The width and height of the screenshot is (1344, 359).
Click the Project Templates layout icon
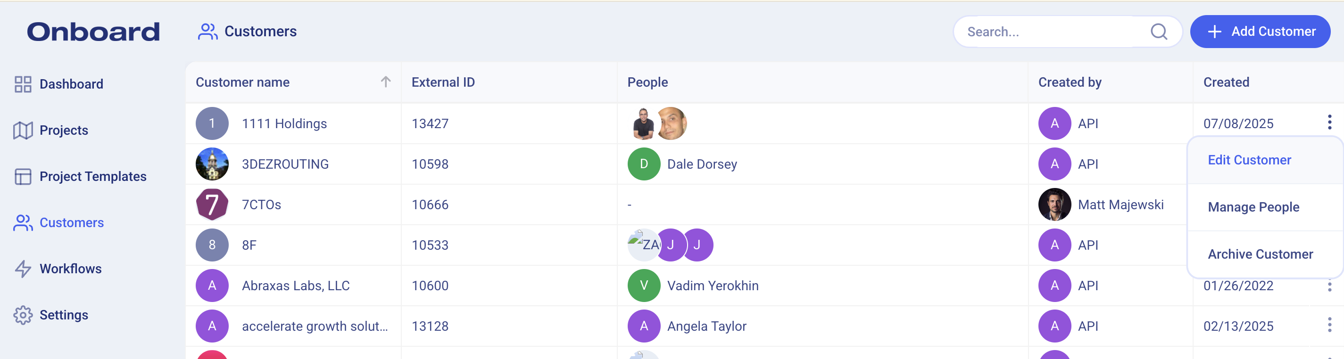click(23, 177)
